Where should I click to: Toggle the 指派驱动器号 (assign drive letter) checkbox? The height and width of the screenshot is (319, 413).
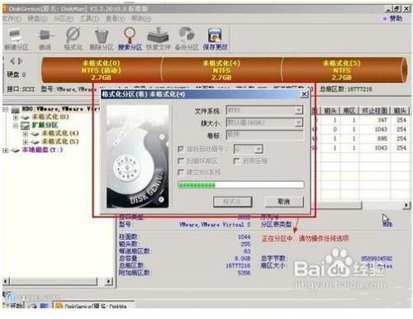click(181, 149)
